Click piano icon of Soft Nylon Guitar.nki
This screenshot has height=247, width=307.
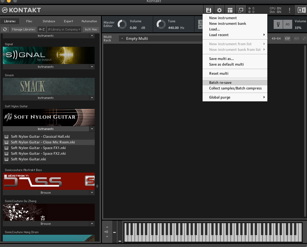7,159
